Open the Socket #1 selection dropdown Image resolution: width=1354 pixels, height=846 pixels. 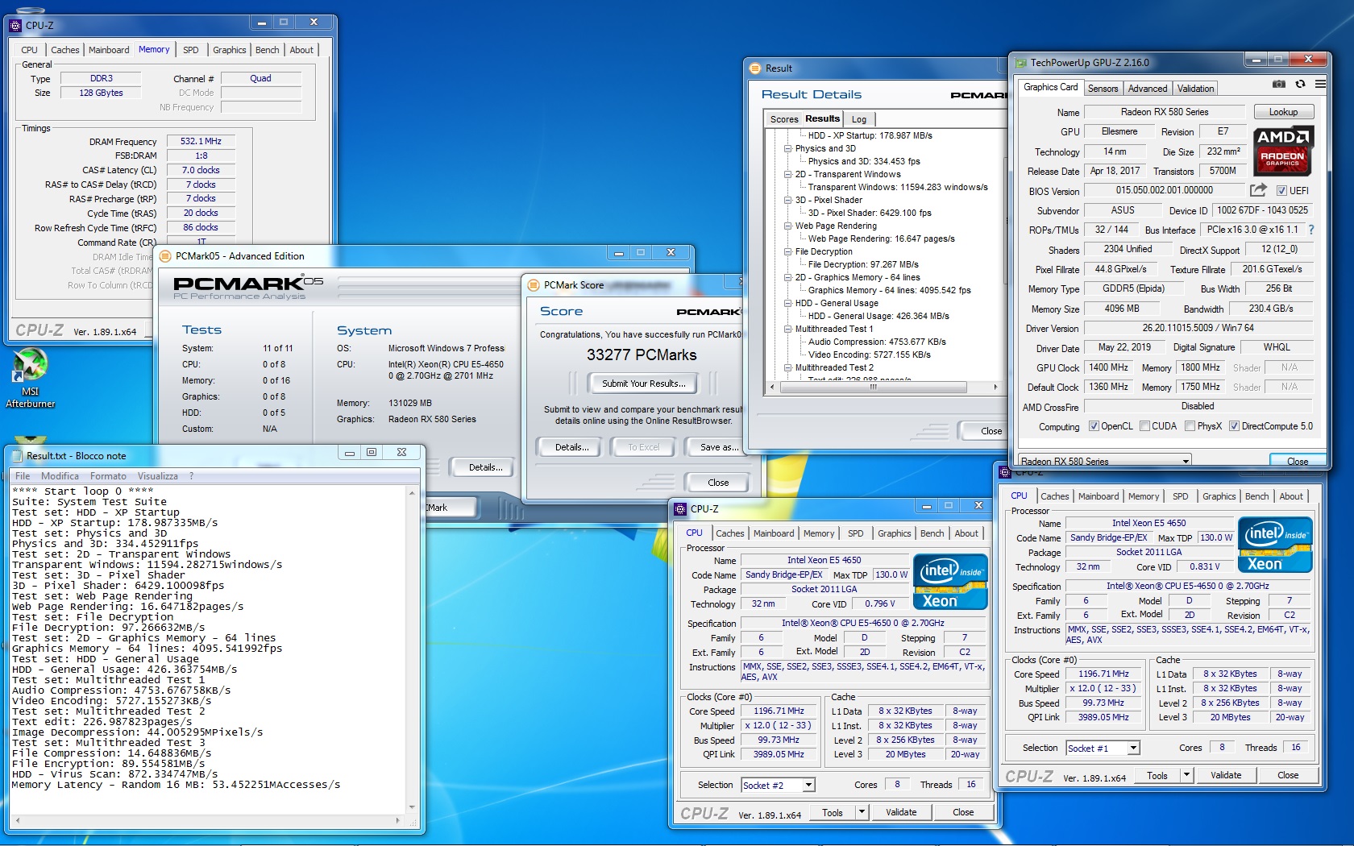[x=1133, y=748]
